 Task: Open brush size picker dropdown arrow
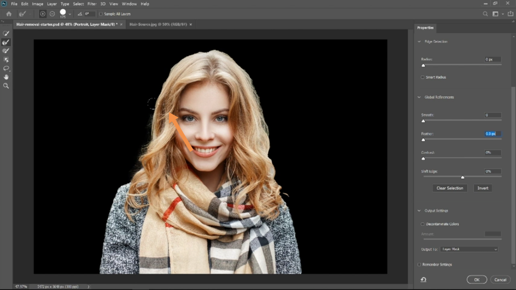70,14
